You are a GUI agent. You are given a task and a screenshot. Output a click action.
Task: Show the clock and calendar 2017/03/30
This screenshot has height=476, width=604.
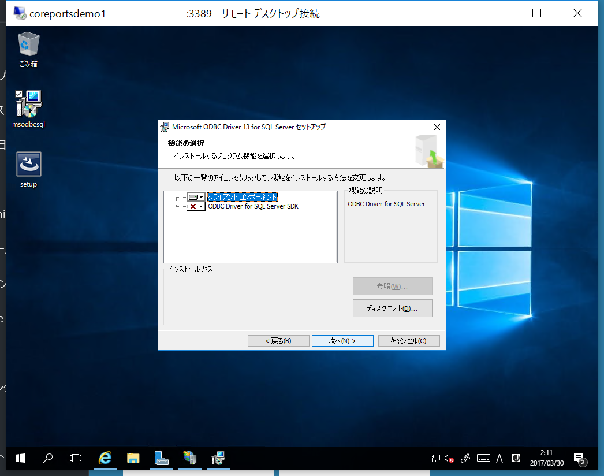point(547,458)
